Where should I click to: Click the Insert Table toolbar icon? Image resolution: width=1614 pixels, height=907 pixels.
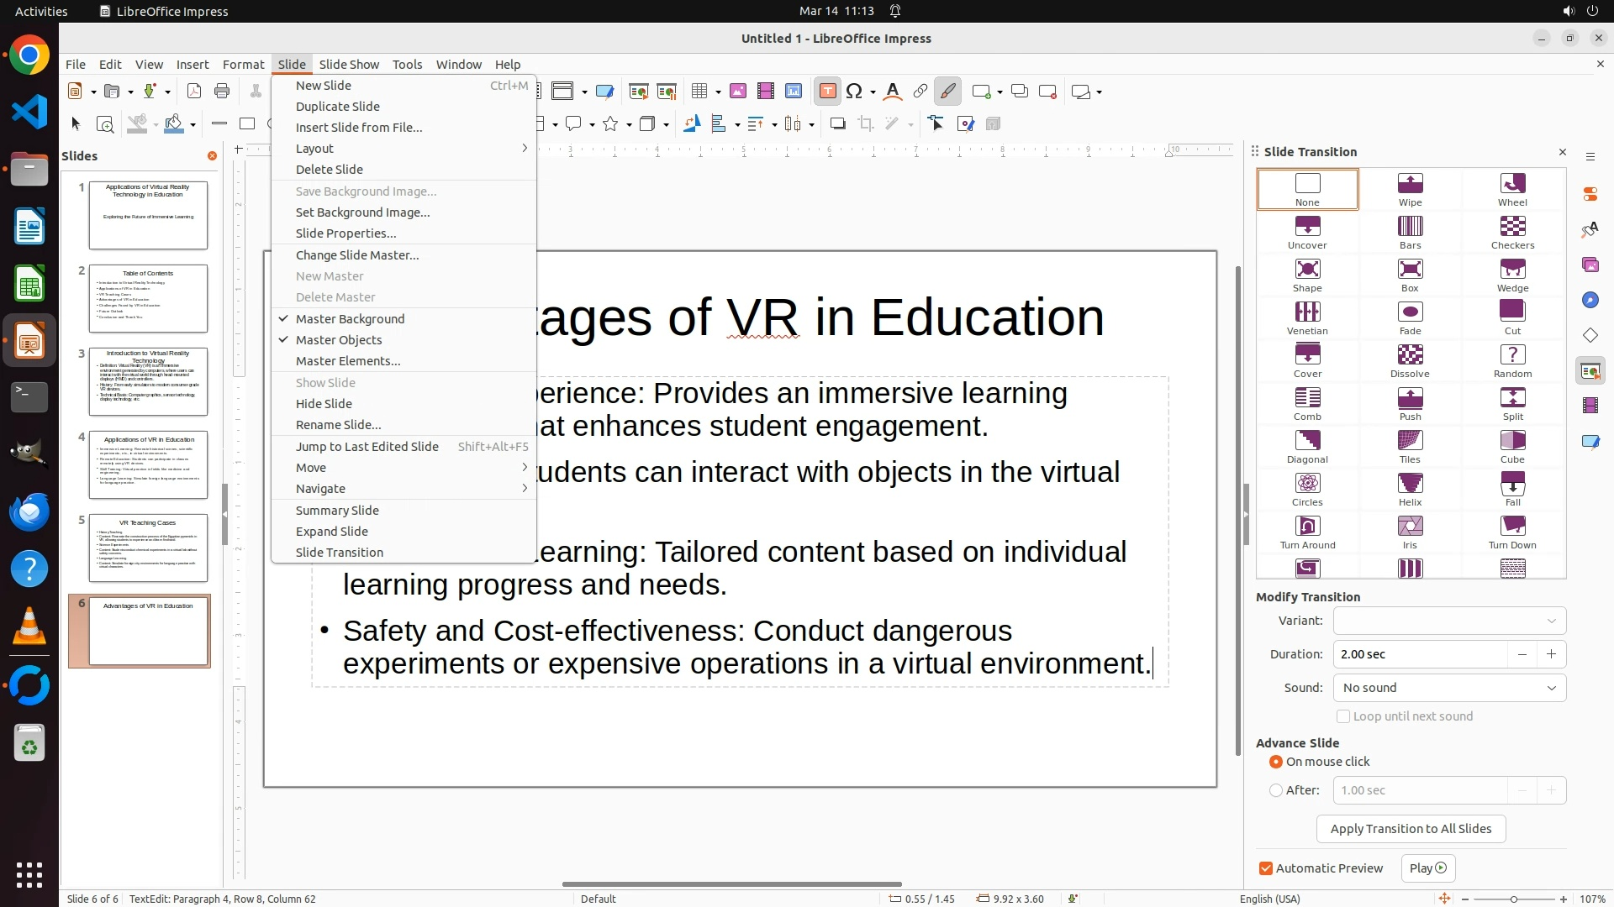[x=699, y=92]
